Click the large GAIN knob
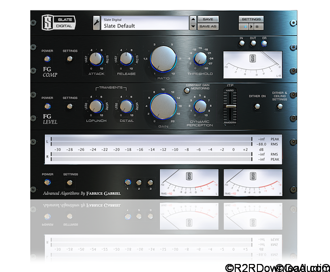This screenshot has height=272, width=330. click(163, 107)
